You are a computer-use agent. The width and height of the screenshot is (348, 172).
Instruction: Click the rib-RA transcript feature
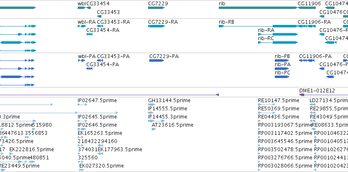coord(278,34)
